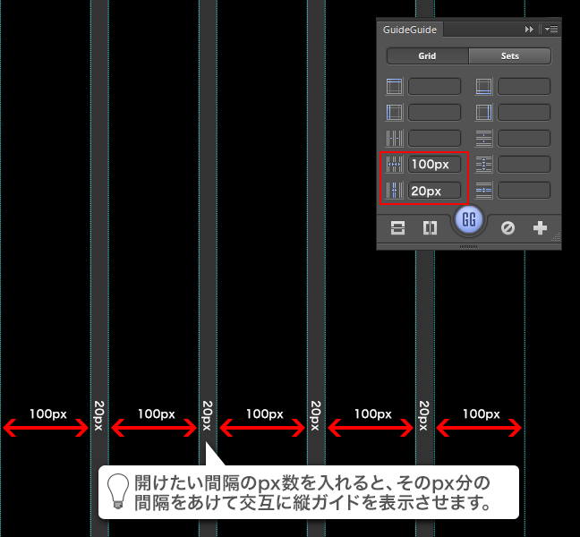Switch to the Sets view
The image size is (580, 537).
pyautogui.click(x=509, y=55)
